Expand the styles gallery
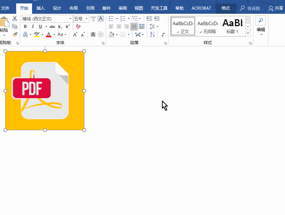Viewport: 285px width, 215px height. [x=248, y=33]
